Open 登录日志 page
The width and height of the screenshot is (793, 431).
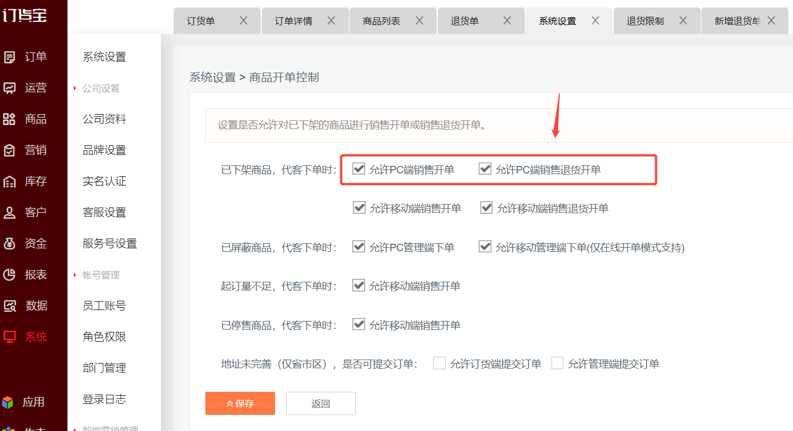[x=104, y=399]
